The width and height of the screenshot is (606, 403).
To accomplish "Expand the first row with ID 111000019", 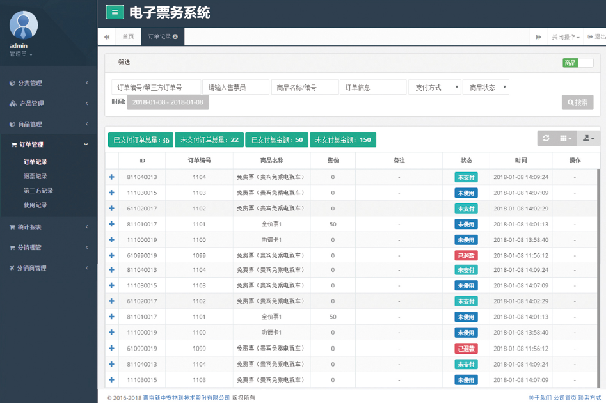I will [x=112, y=239].
